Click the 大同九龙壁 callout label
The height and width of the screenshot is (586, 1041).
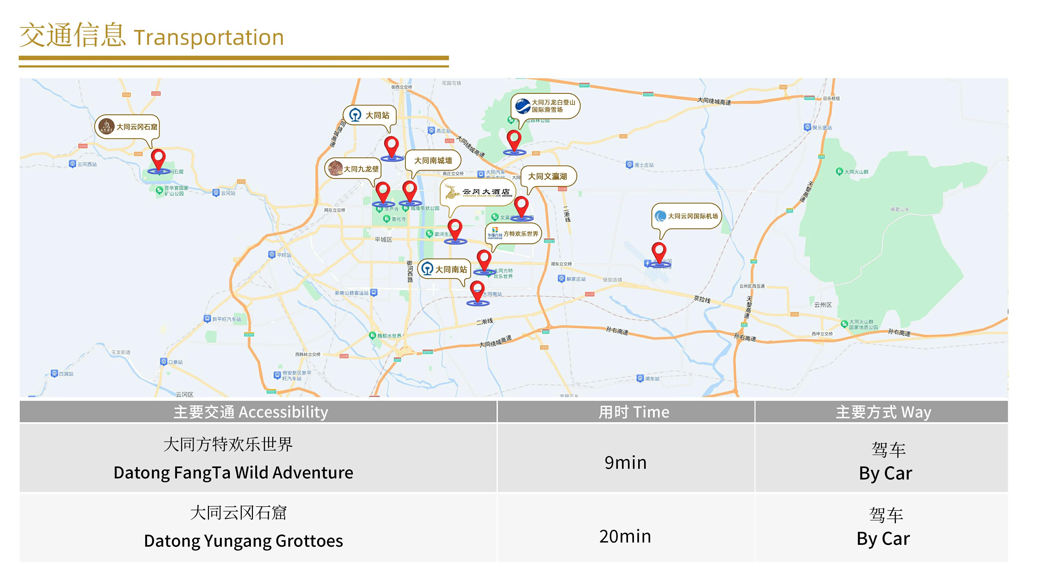pyautogui.click(x=353, y=169)
